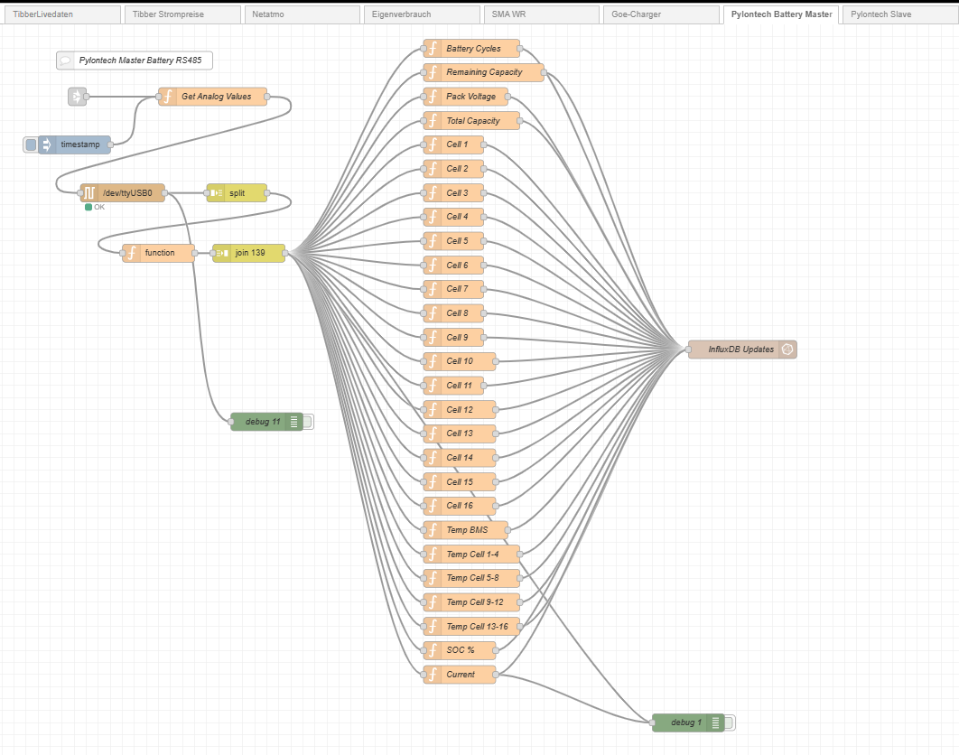Toggle the debug 1 node output button

[x=730, y=722]
